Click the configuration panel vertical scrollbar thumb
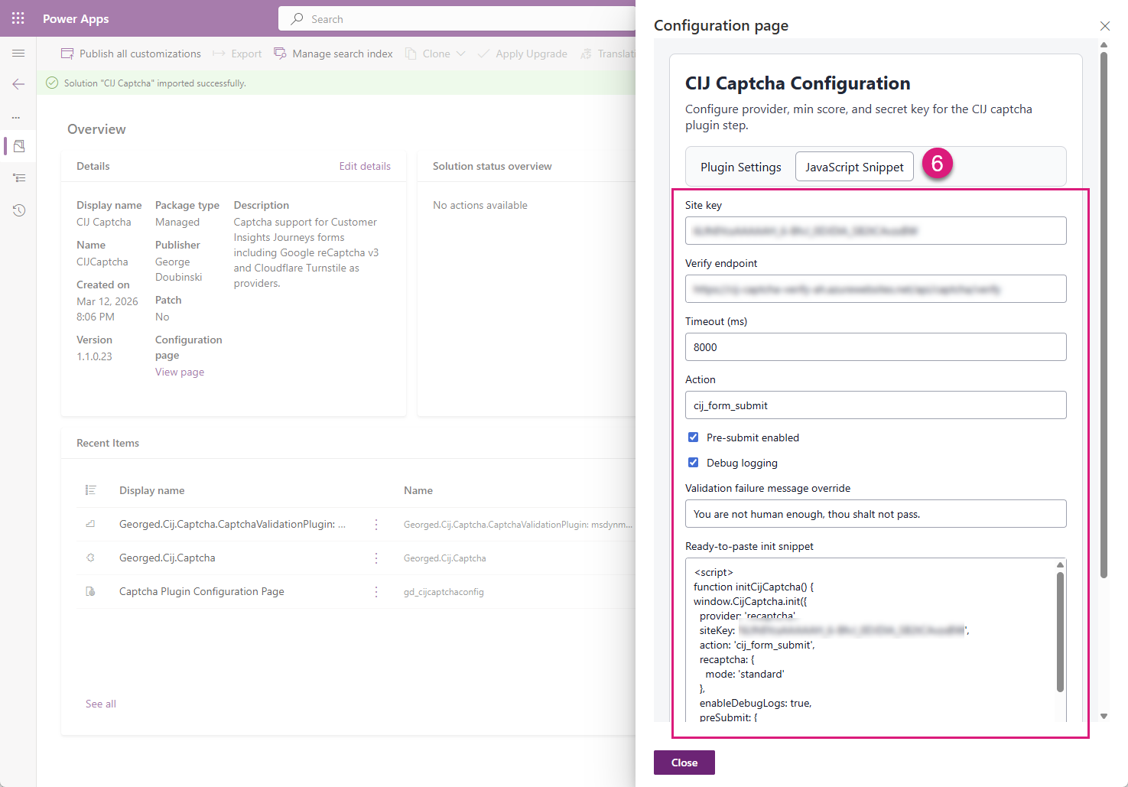 pyautogui.click(x=1104, y=314)
